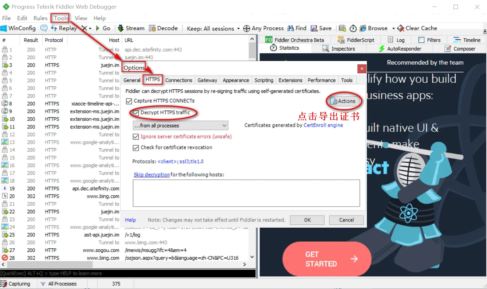487x289 pixels.
Task: Click the comment speech bubble icon
Action: [44, 28]
